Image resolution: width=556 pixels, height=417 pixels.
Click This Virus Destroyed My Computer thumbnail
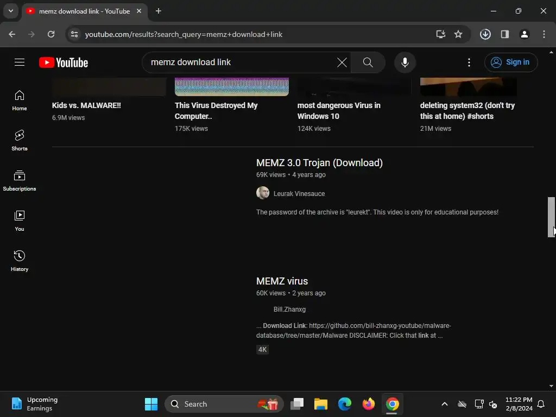pos(231,87)
